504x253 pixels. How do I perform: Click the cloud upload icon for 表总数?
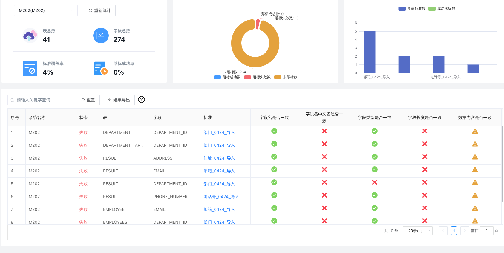coord(30,36)
